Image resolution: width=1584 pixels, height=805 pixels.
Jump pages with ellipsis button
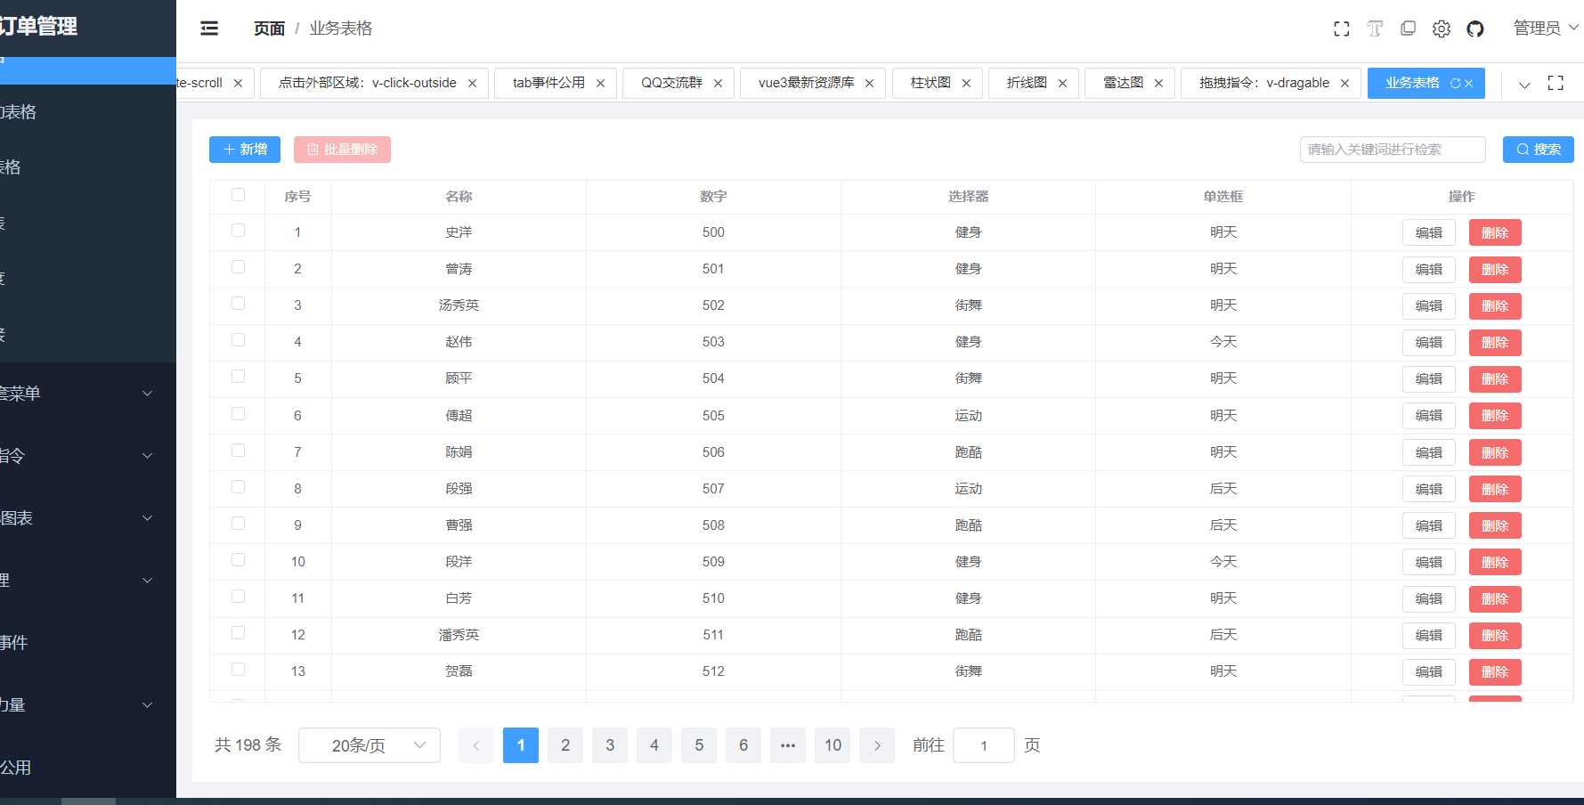tap(788, 745)
